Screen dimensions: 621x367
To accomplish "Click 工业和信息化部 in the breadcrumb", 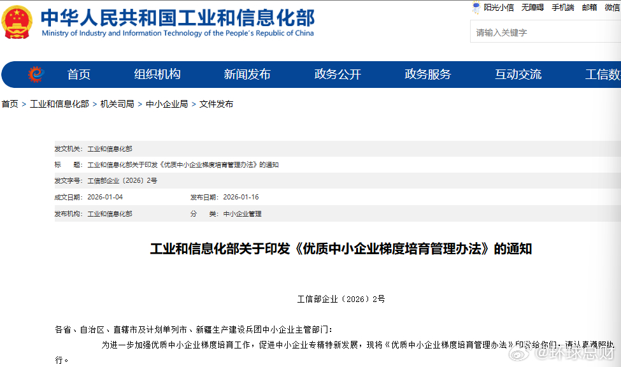I will [x=59, y=104].
